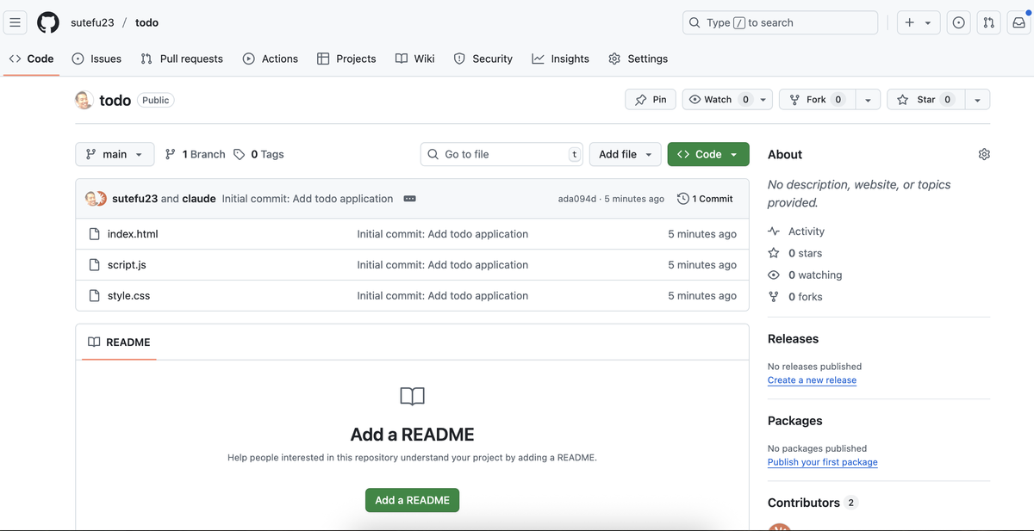Focus the Go to file search field
Viewport: 1034px width, 531px height.
tap(501, 154)
